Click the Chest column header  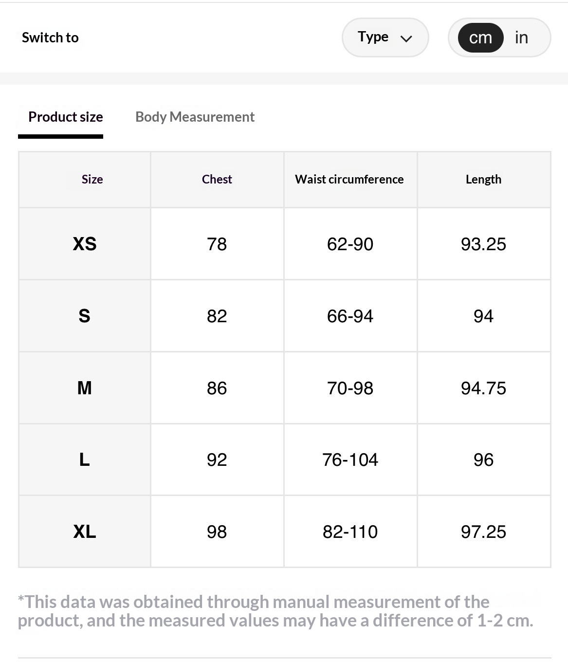tap(217, 180)
